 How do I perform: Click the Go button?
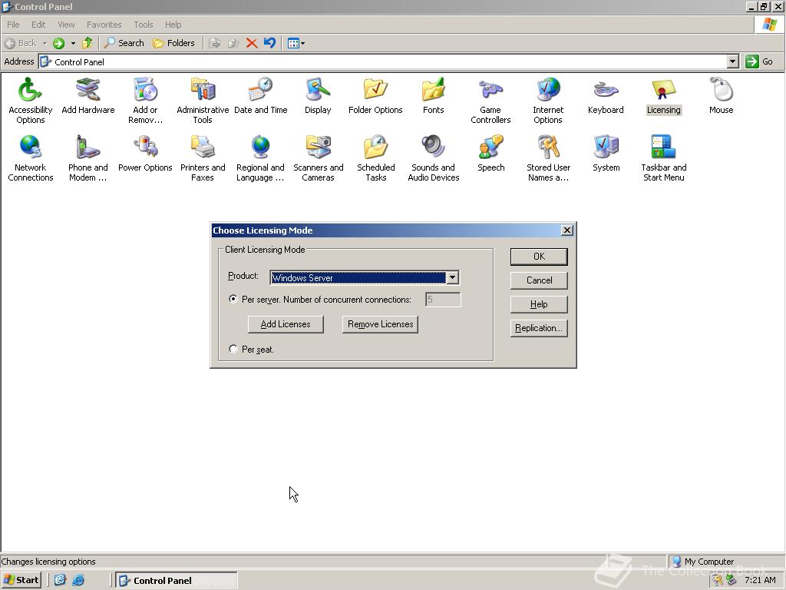tap(759, 61)
